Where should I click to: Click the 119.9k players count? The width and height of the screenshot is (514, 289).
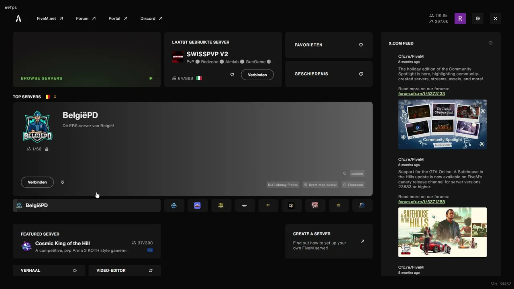pyautogui.click(x=439, y=16)
